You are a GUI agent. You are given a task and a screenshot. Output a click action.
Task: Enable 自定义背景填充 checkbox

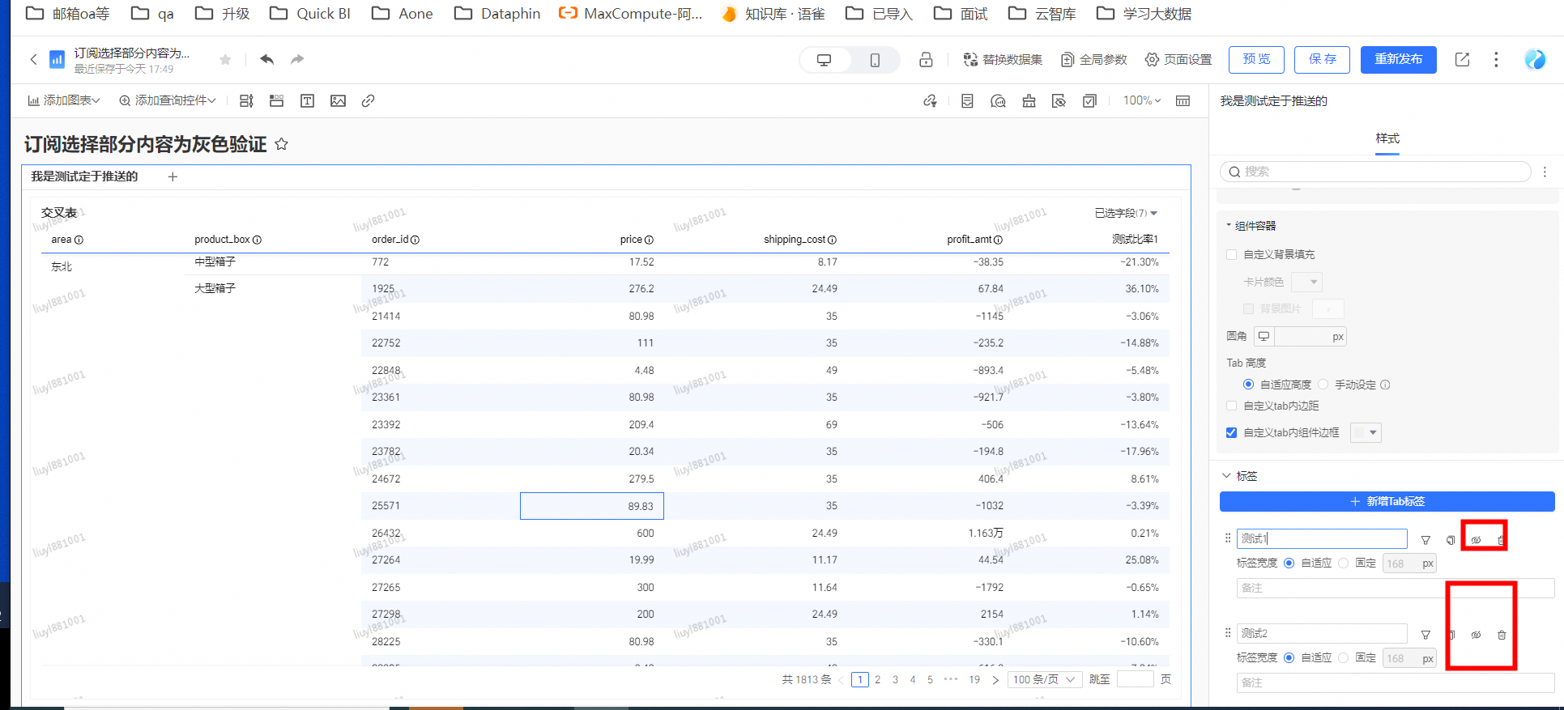click(x=1232, y=254)
